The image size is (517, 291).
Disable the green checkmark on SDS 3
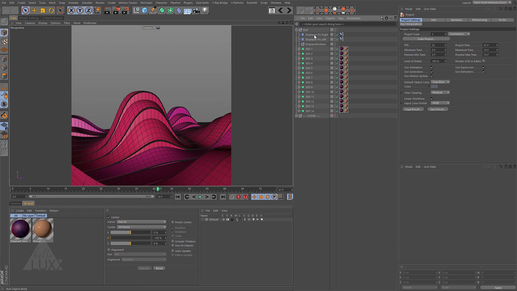click(x=337, y=58)
